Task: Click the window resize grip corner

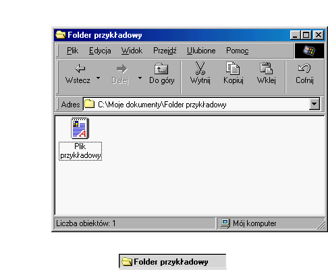Action: 321,225
